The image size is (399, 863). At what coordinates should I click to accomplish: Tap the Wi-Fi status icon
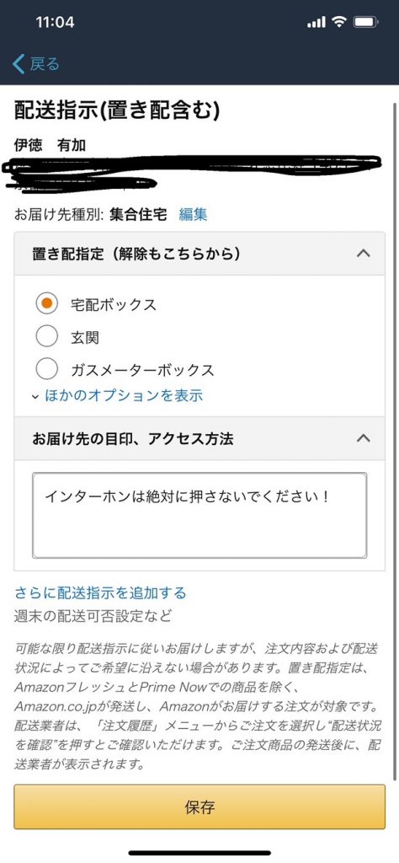point(339,23)
